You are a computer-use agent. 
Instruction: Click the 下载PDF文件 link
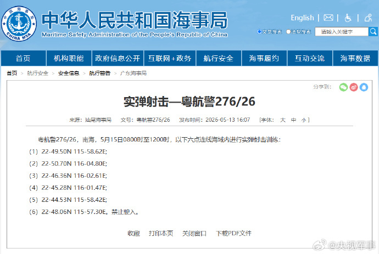[x=233, y=233]
